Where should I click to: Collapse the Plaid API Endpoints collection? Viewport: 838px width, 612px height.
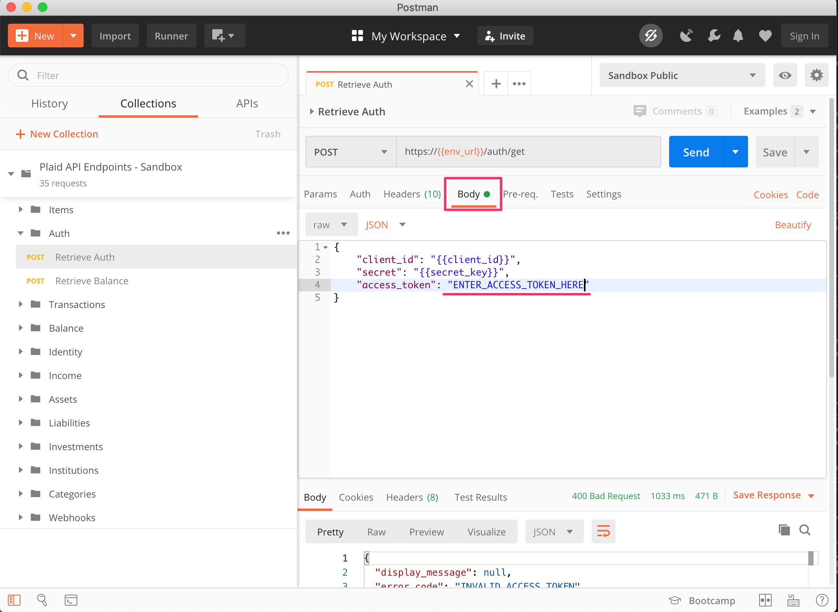point(11,174)
